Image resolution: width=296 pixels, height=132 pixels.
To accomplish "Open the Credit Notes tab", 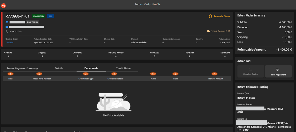I will click(123, 68).
